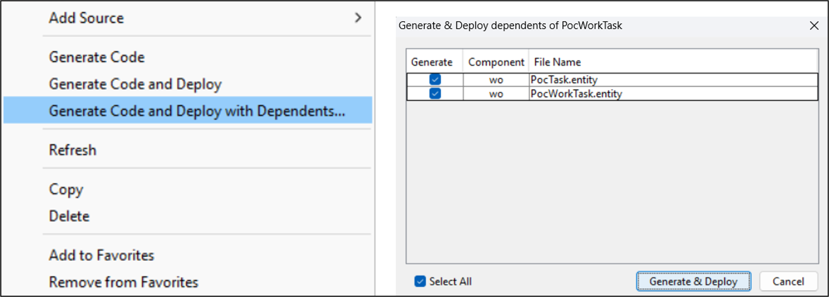Click the wo component cell for PocTask.entity
Viewport: 829px width, 297px height.
coord(496,80)
